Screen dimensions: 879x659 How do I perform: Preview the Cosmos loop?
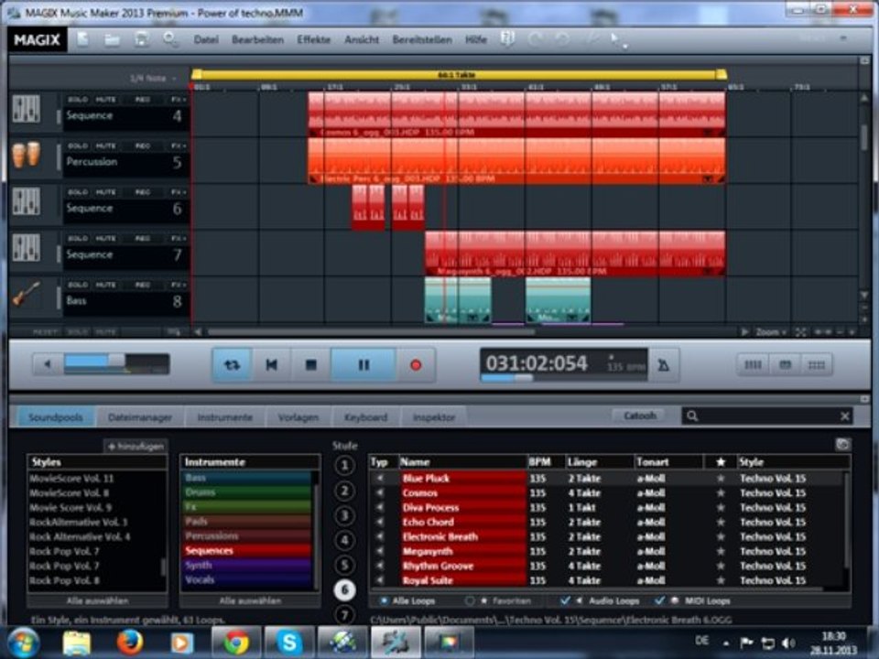381,492
